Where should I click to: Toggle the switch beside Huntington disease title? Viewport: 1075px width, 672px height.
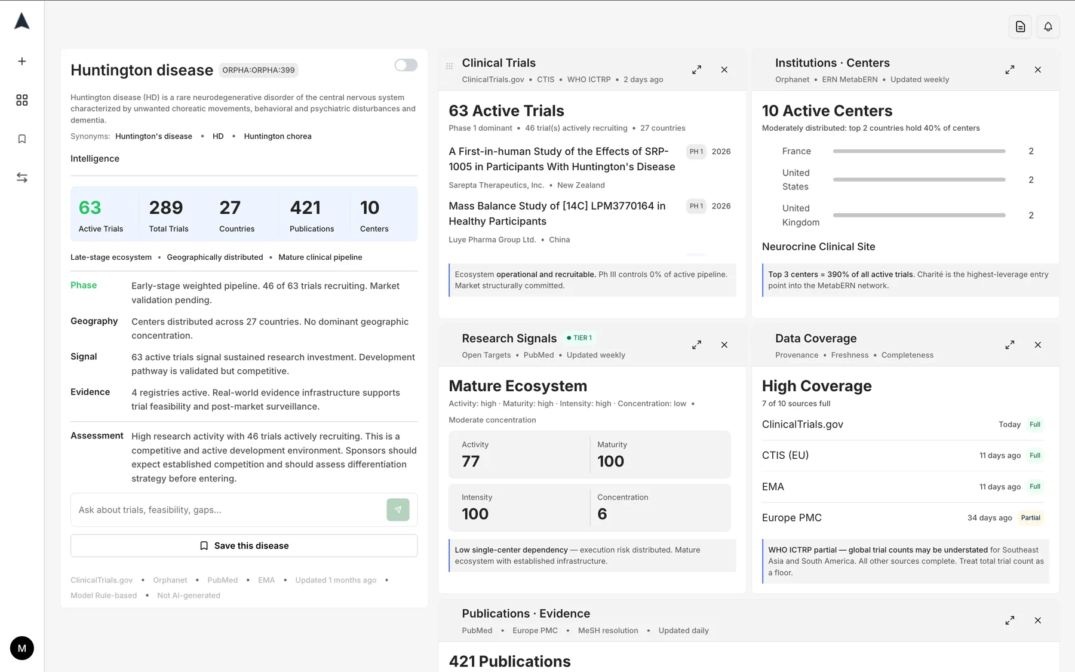point(406,65)
